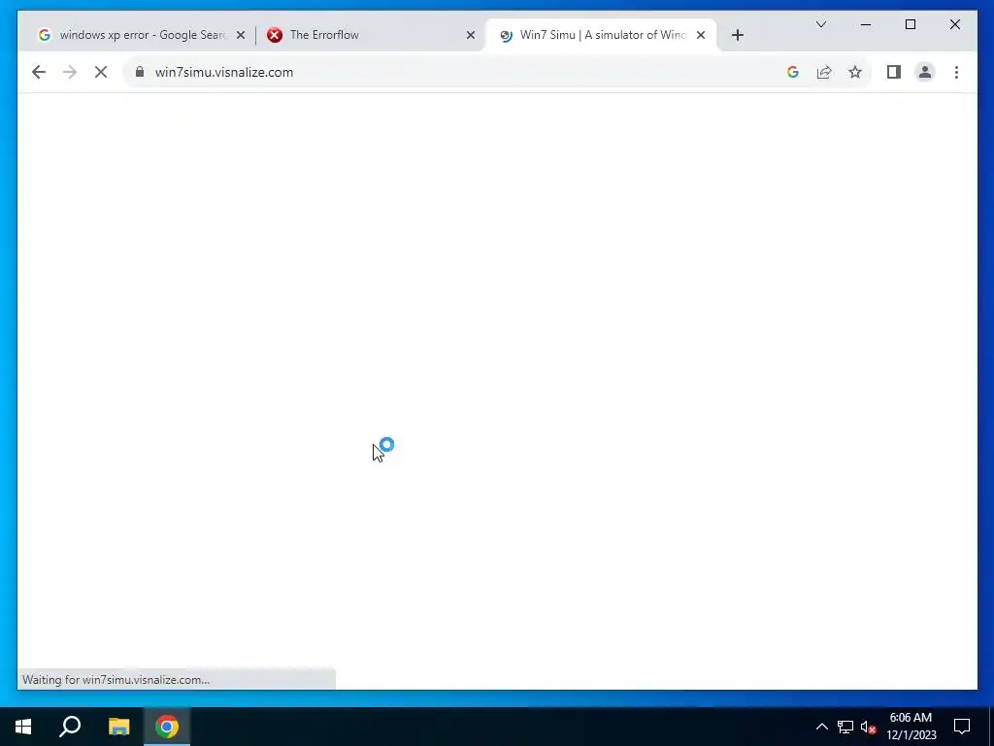This screenshot has width=994, height=746.
Task: Toggle the Chrome side panel
Action: (894, 72)
